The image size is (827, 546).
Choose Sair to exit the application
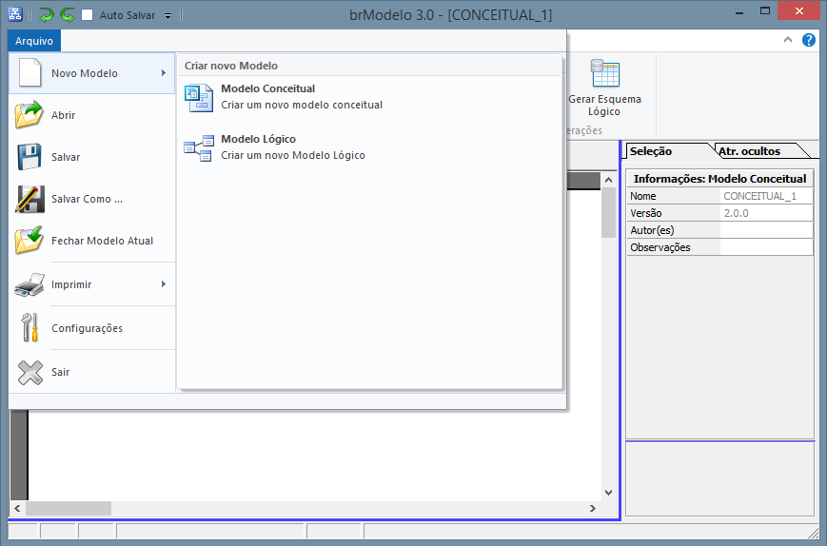coord(91,372)
